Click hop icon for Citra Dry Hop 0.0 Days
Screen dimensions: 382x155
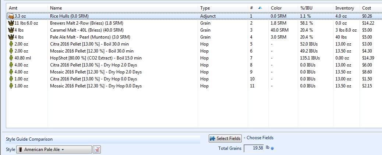[11, 79]
